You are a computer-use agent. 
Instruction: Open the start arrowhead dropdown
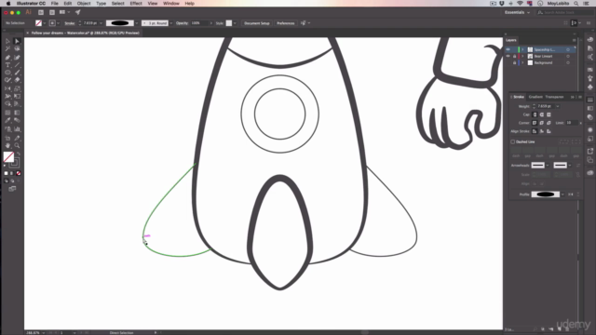pos(548,166)
